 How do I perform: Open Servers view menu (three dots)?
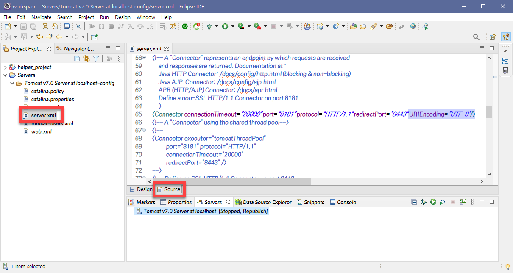click(473, 202)
